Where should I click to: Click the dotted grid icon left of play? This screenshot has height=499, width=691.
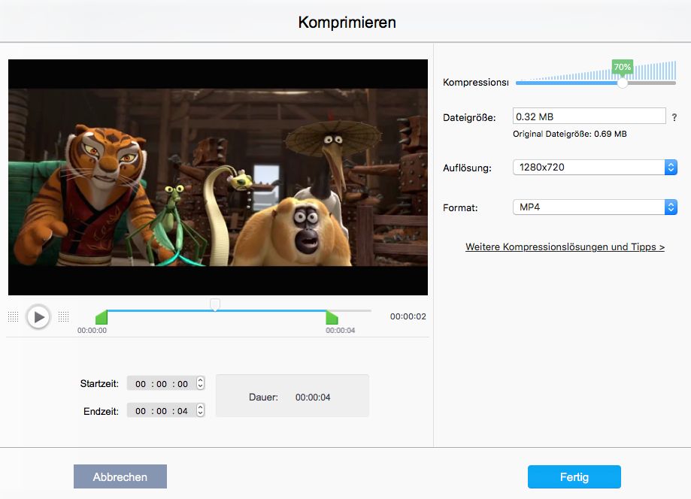[x=14, y=316]
